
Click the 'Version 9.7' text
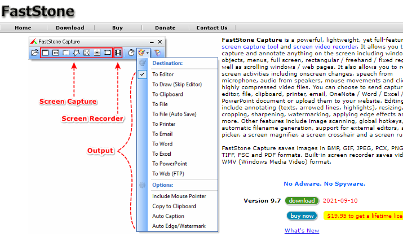(x=262, y=201)
